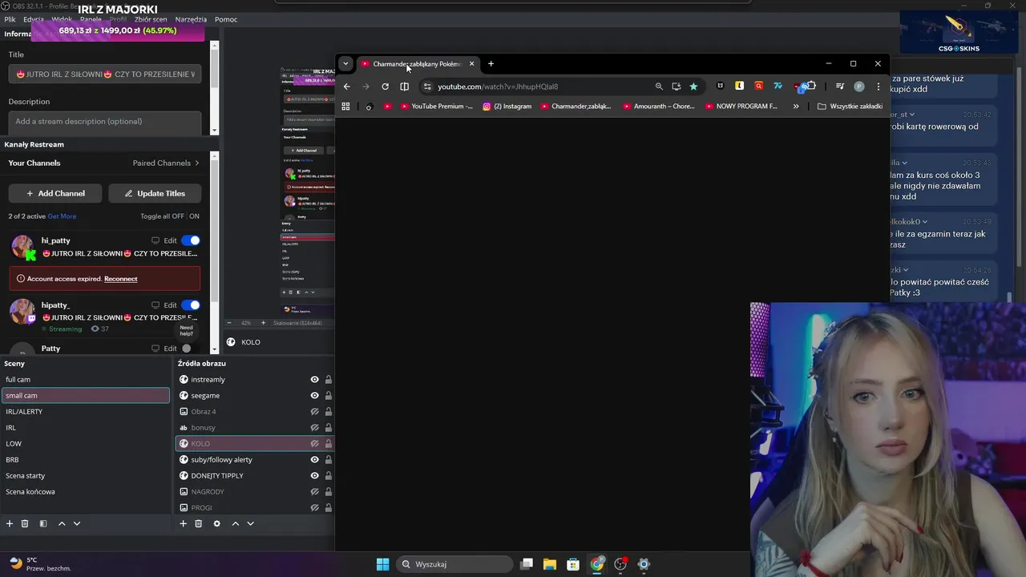Enable the Patty channel toggle
The width and height of the screenshot is (1026, 577).
point(187,349)
